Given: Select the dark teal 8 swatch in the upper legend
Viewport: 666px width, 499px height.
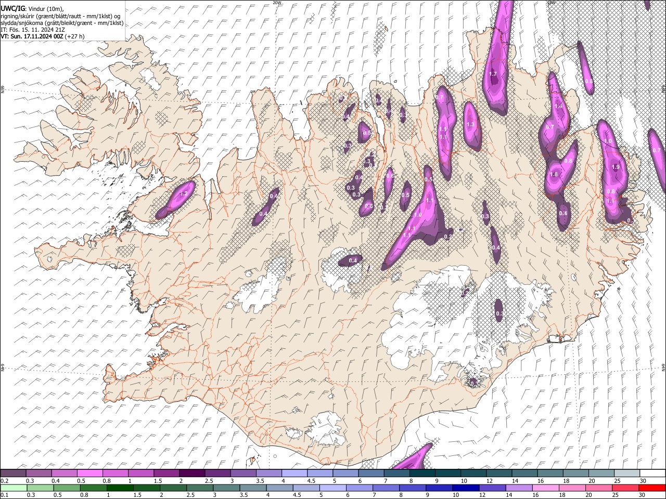Looking at the screenshot, I should pyautogui.click(x=422, y=474).
